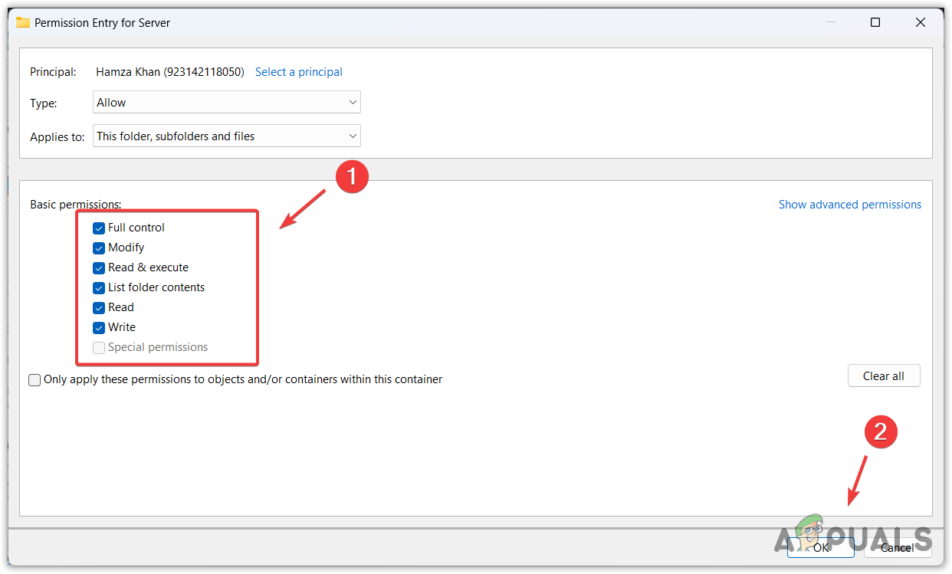This screenshot has width=952, height=574.
Task: Click the Select a principal link
Action: tap(298, 71)
